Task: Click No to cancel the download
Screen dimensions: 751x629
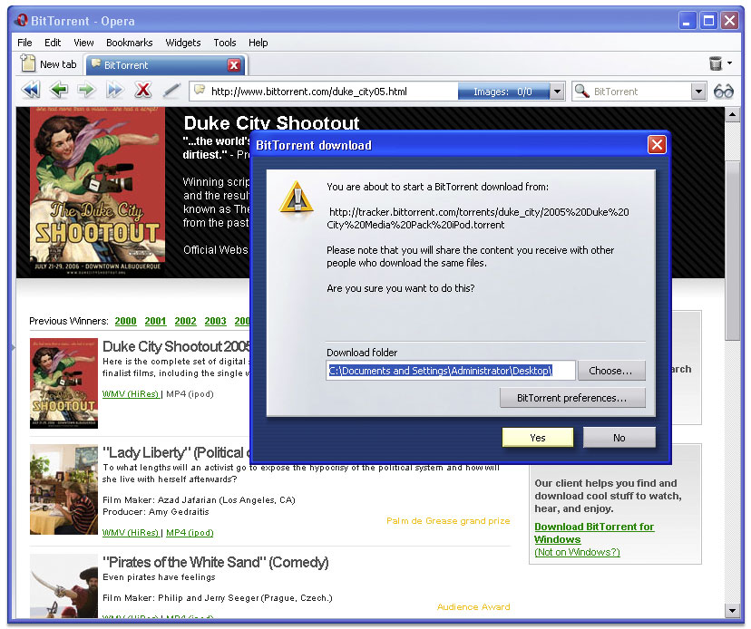Action: pyautogui.click(x=619, y=438)
